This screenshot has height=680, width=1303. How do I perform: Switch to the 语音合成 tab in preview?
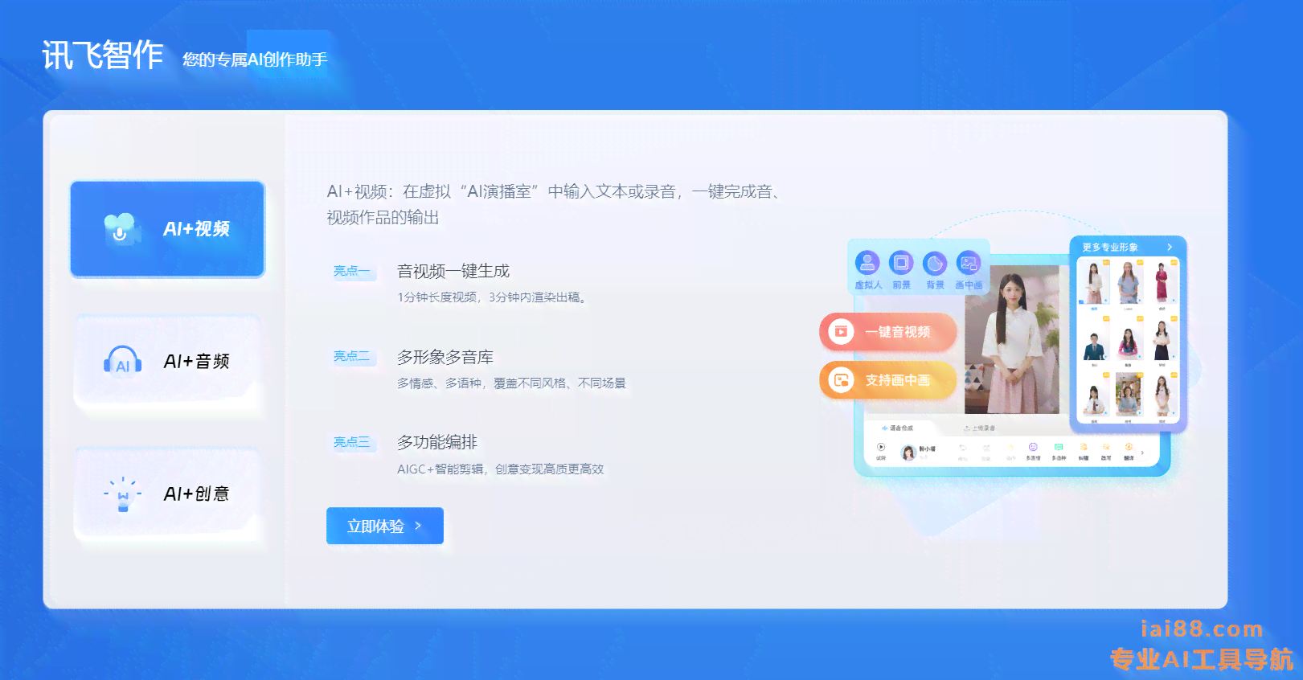[x=897, y=428]
